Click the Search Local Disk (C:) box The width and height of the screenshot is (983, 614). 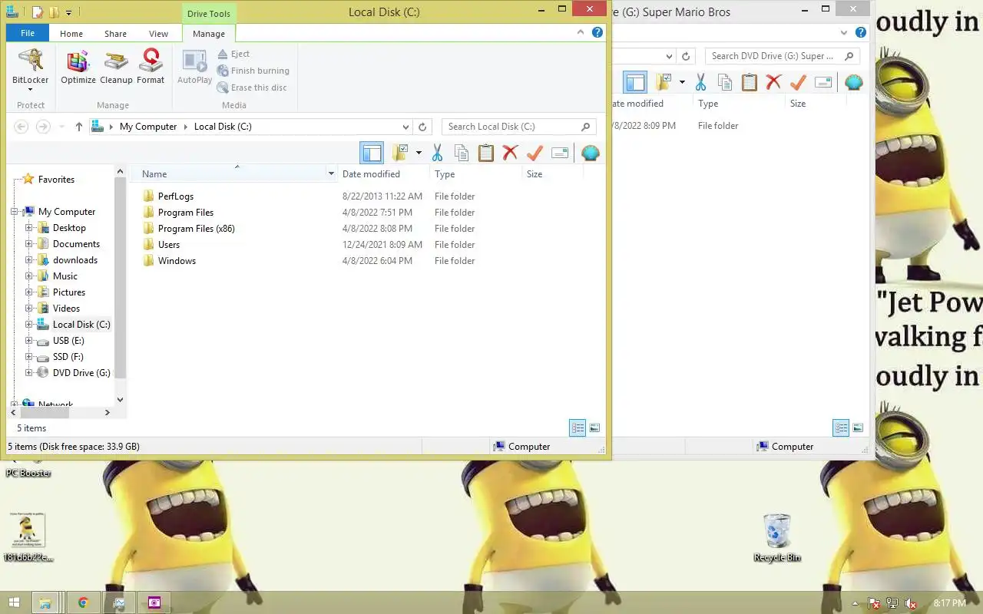(519, 127)
